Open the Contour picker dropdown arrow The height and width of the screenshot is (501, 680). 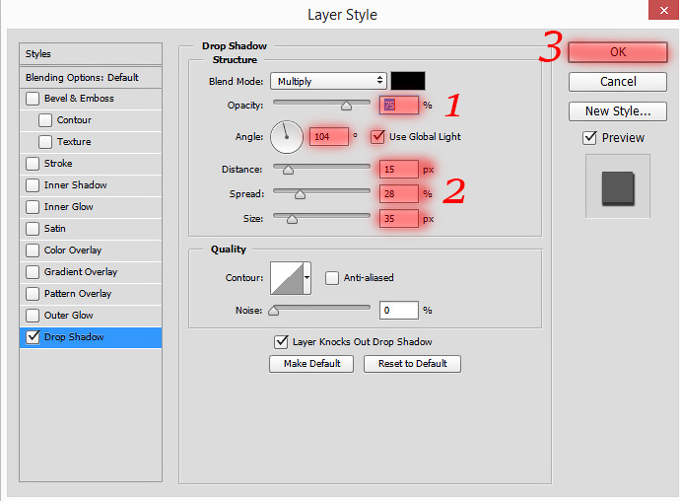307,278
